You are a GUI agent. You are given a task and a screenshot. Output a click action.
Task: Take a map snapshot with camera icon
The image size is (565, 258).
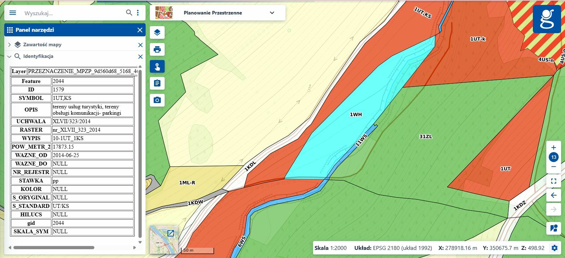click(157, 100)
